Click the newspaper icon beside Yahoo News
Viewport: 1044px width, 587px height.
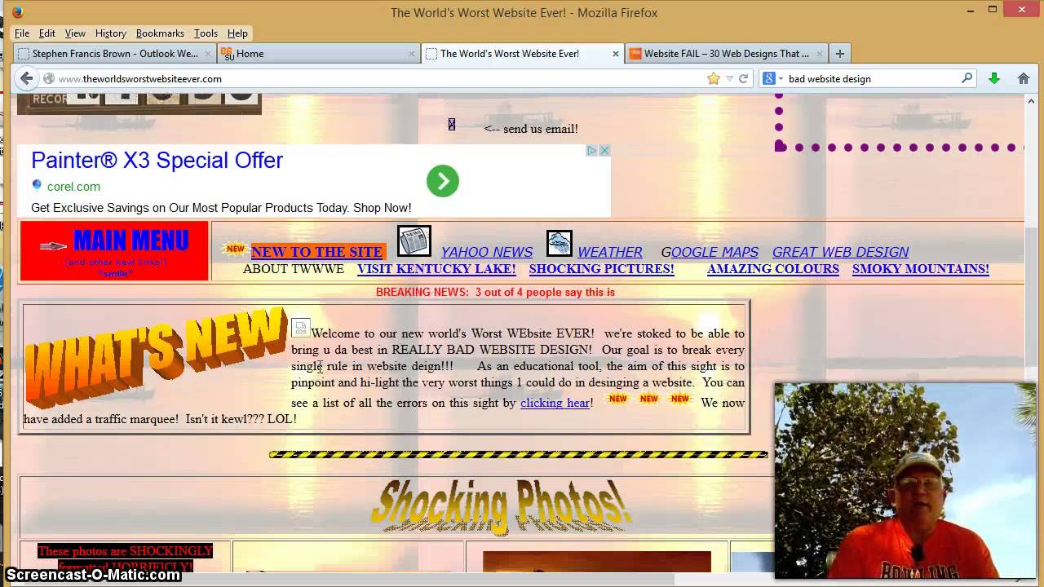[414, 241]
